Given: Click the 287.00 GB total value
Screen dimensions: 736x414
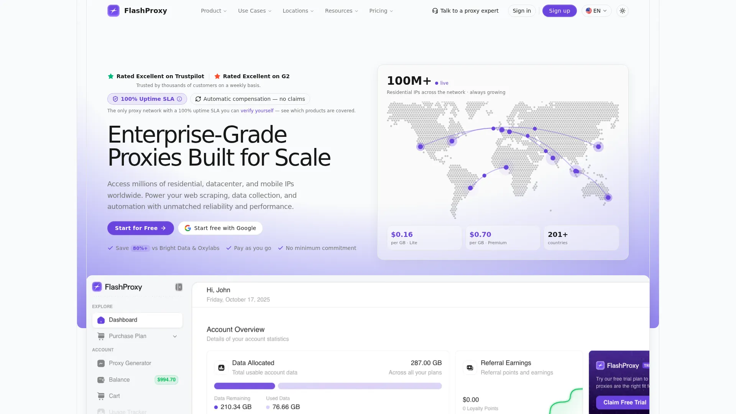Looking at the screenshot, I should (426, 363).
